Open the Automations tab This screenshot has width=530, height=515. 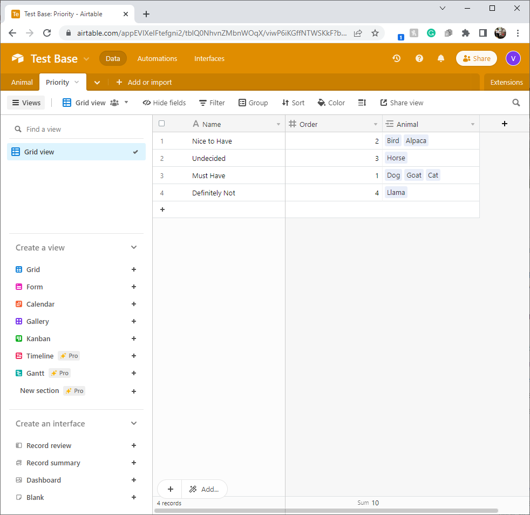pos(157,58)
